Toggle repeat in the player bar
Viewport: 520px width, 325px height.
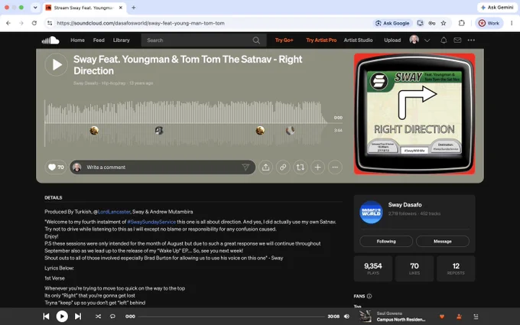(112, 317)
